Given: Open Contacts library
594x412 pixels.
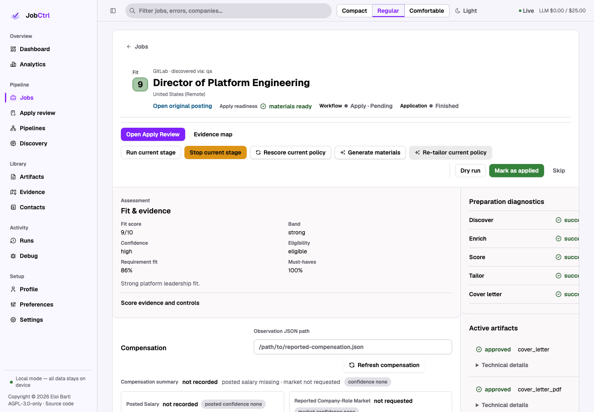Looking at the screenshot, I should click(x=32, y=207).
